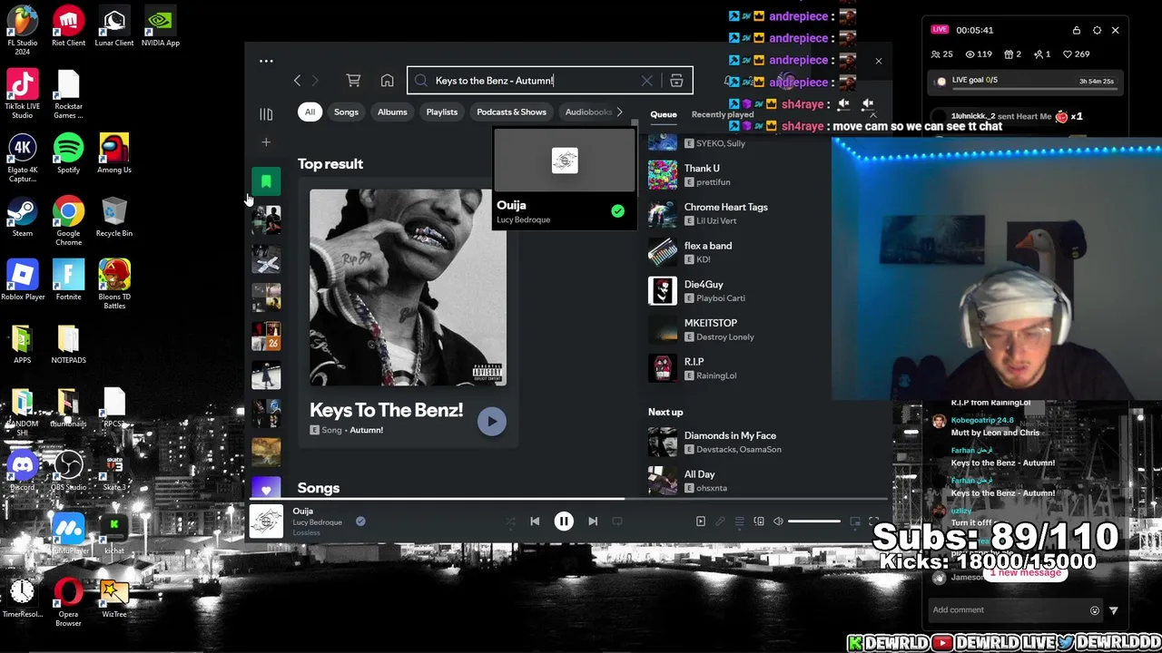Toggle repeat mode

[x=617, y=521]
